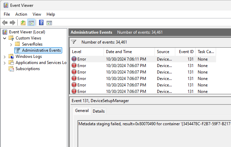This screenshot has width=231, height=147.
Task: Expand the Windows Logs node
Action: [x=5, y=56]
